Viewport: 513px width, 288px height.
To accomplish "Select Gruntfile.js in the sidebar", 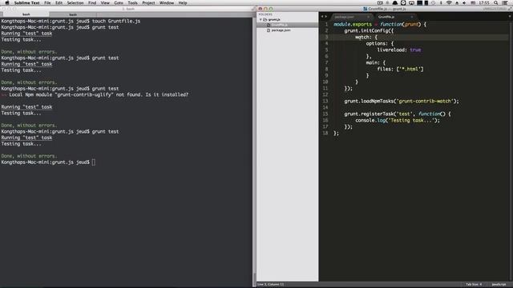I will (x=279, y=25).
